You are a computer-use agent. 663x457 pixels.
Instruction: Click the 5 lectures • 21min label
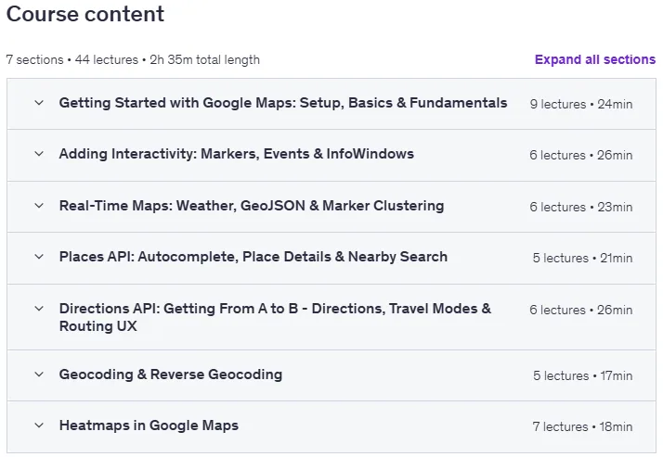coord(582,258)
